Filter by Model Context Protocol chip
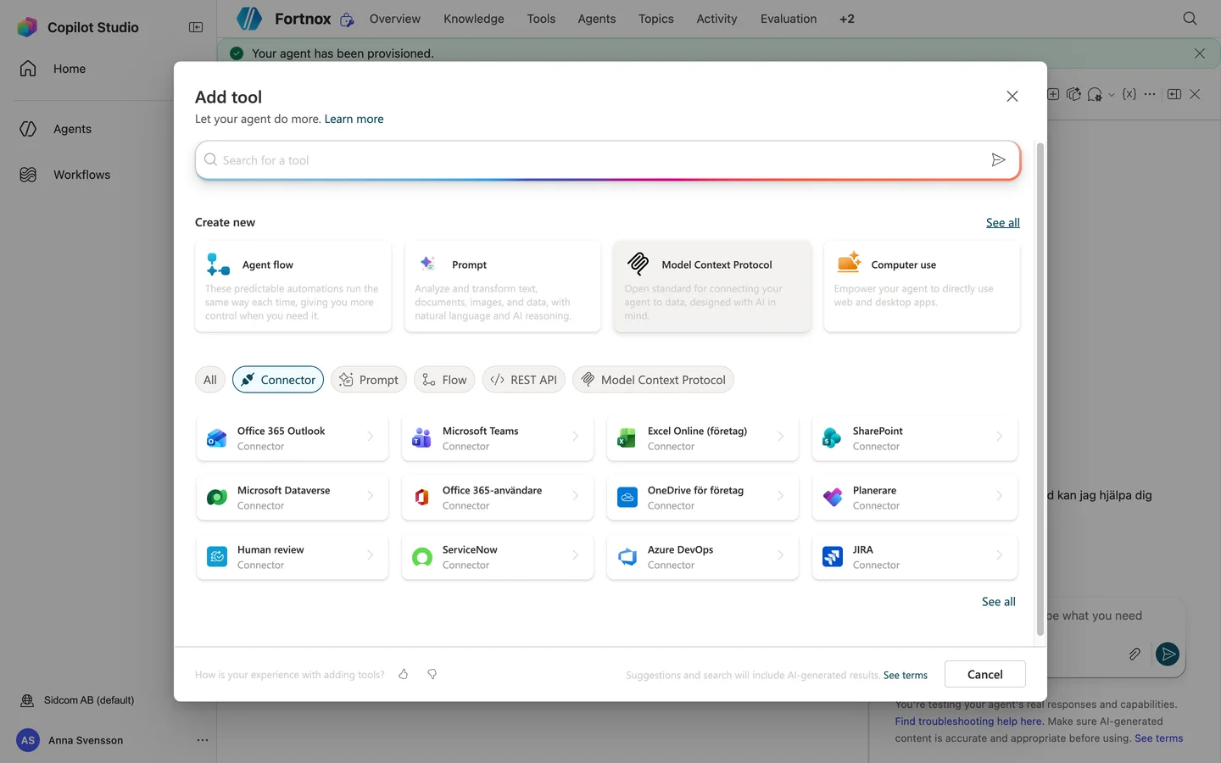Viewport: 1221px width, 763px height. tap(653, 380)
